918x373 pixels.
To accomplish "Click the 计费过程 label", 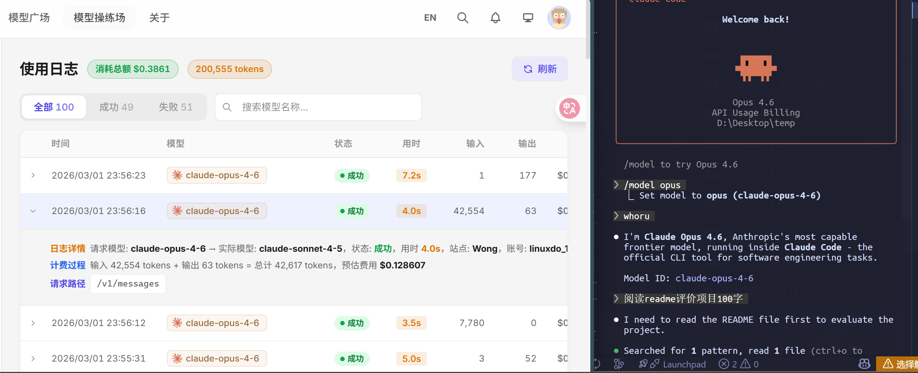I will [x=68, y=265].
